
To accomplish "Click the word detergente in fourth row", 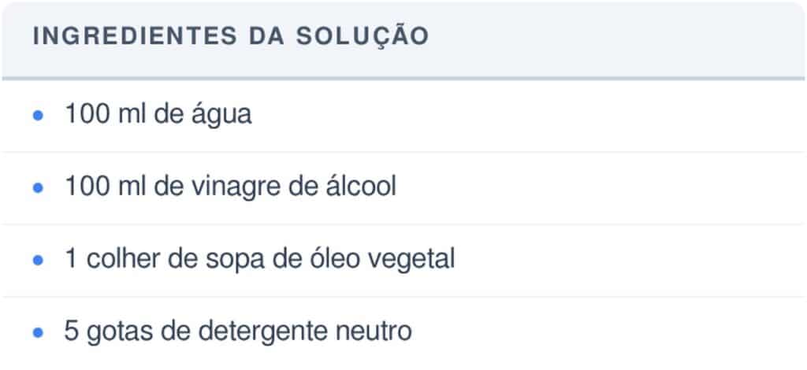I will click(x=263, y=332).
